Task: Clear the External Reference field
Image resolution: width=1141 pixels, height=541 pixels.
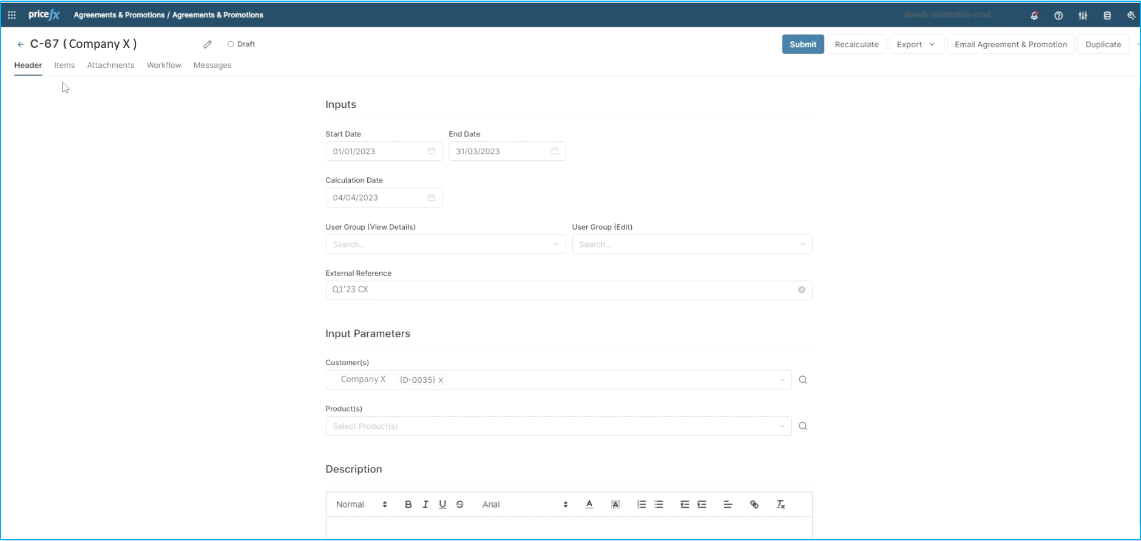Action: tap(802, 290)
